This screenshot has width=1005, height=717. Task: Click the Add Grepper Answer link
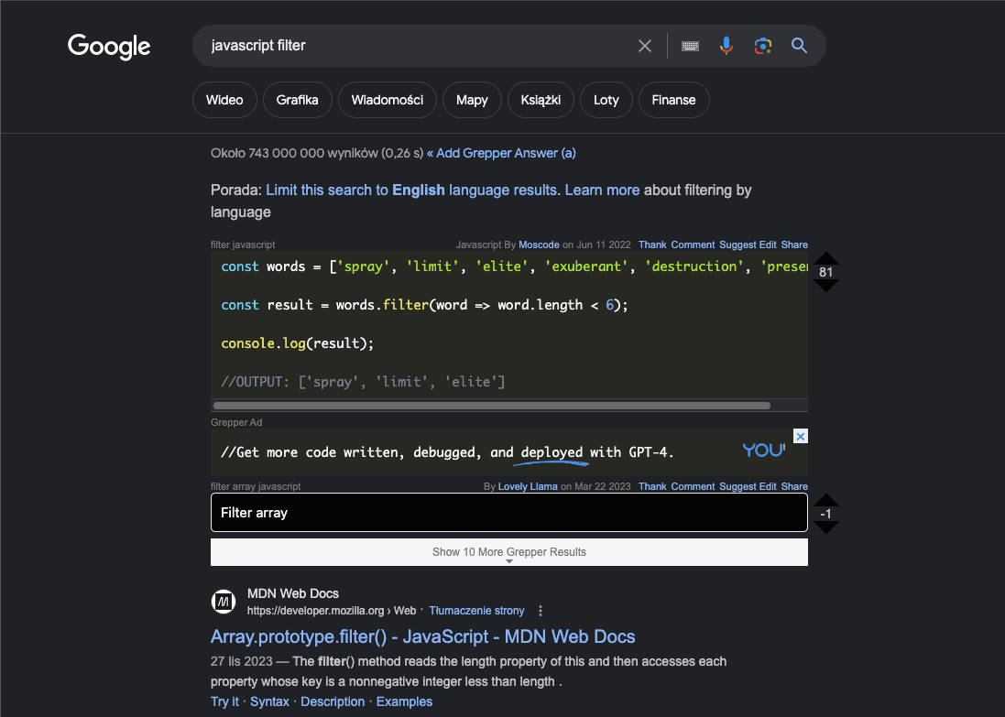coord(501,153)
